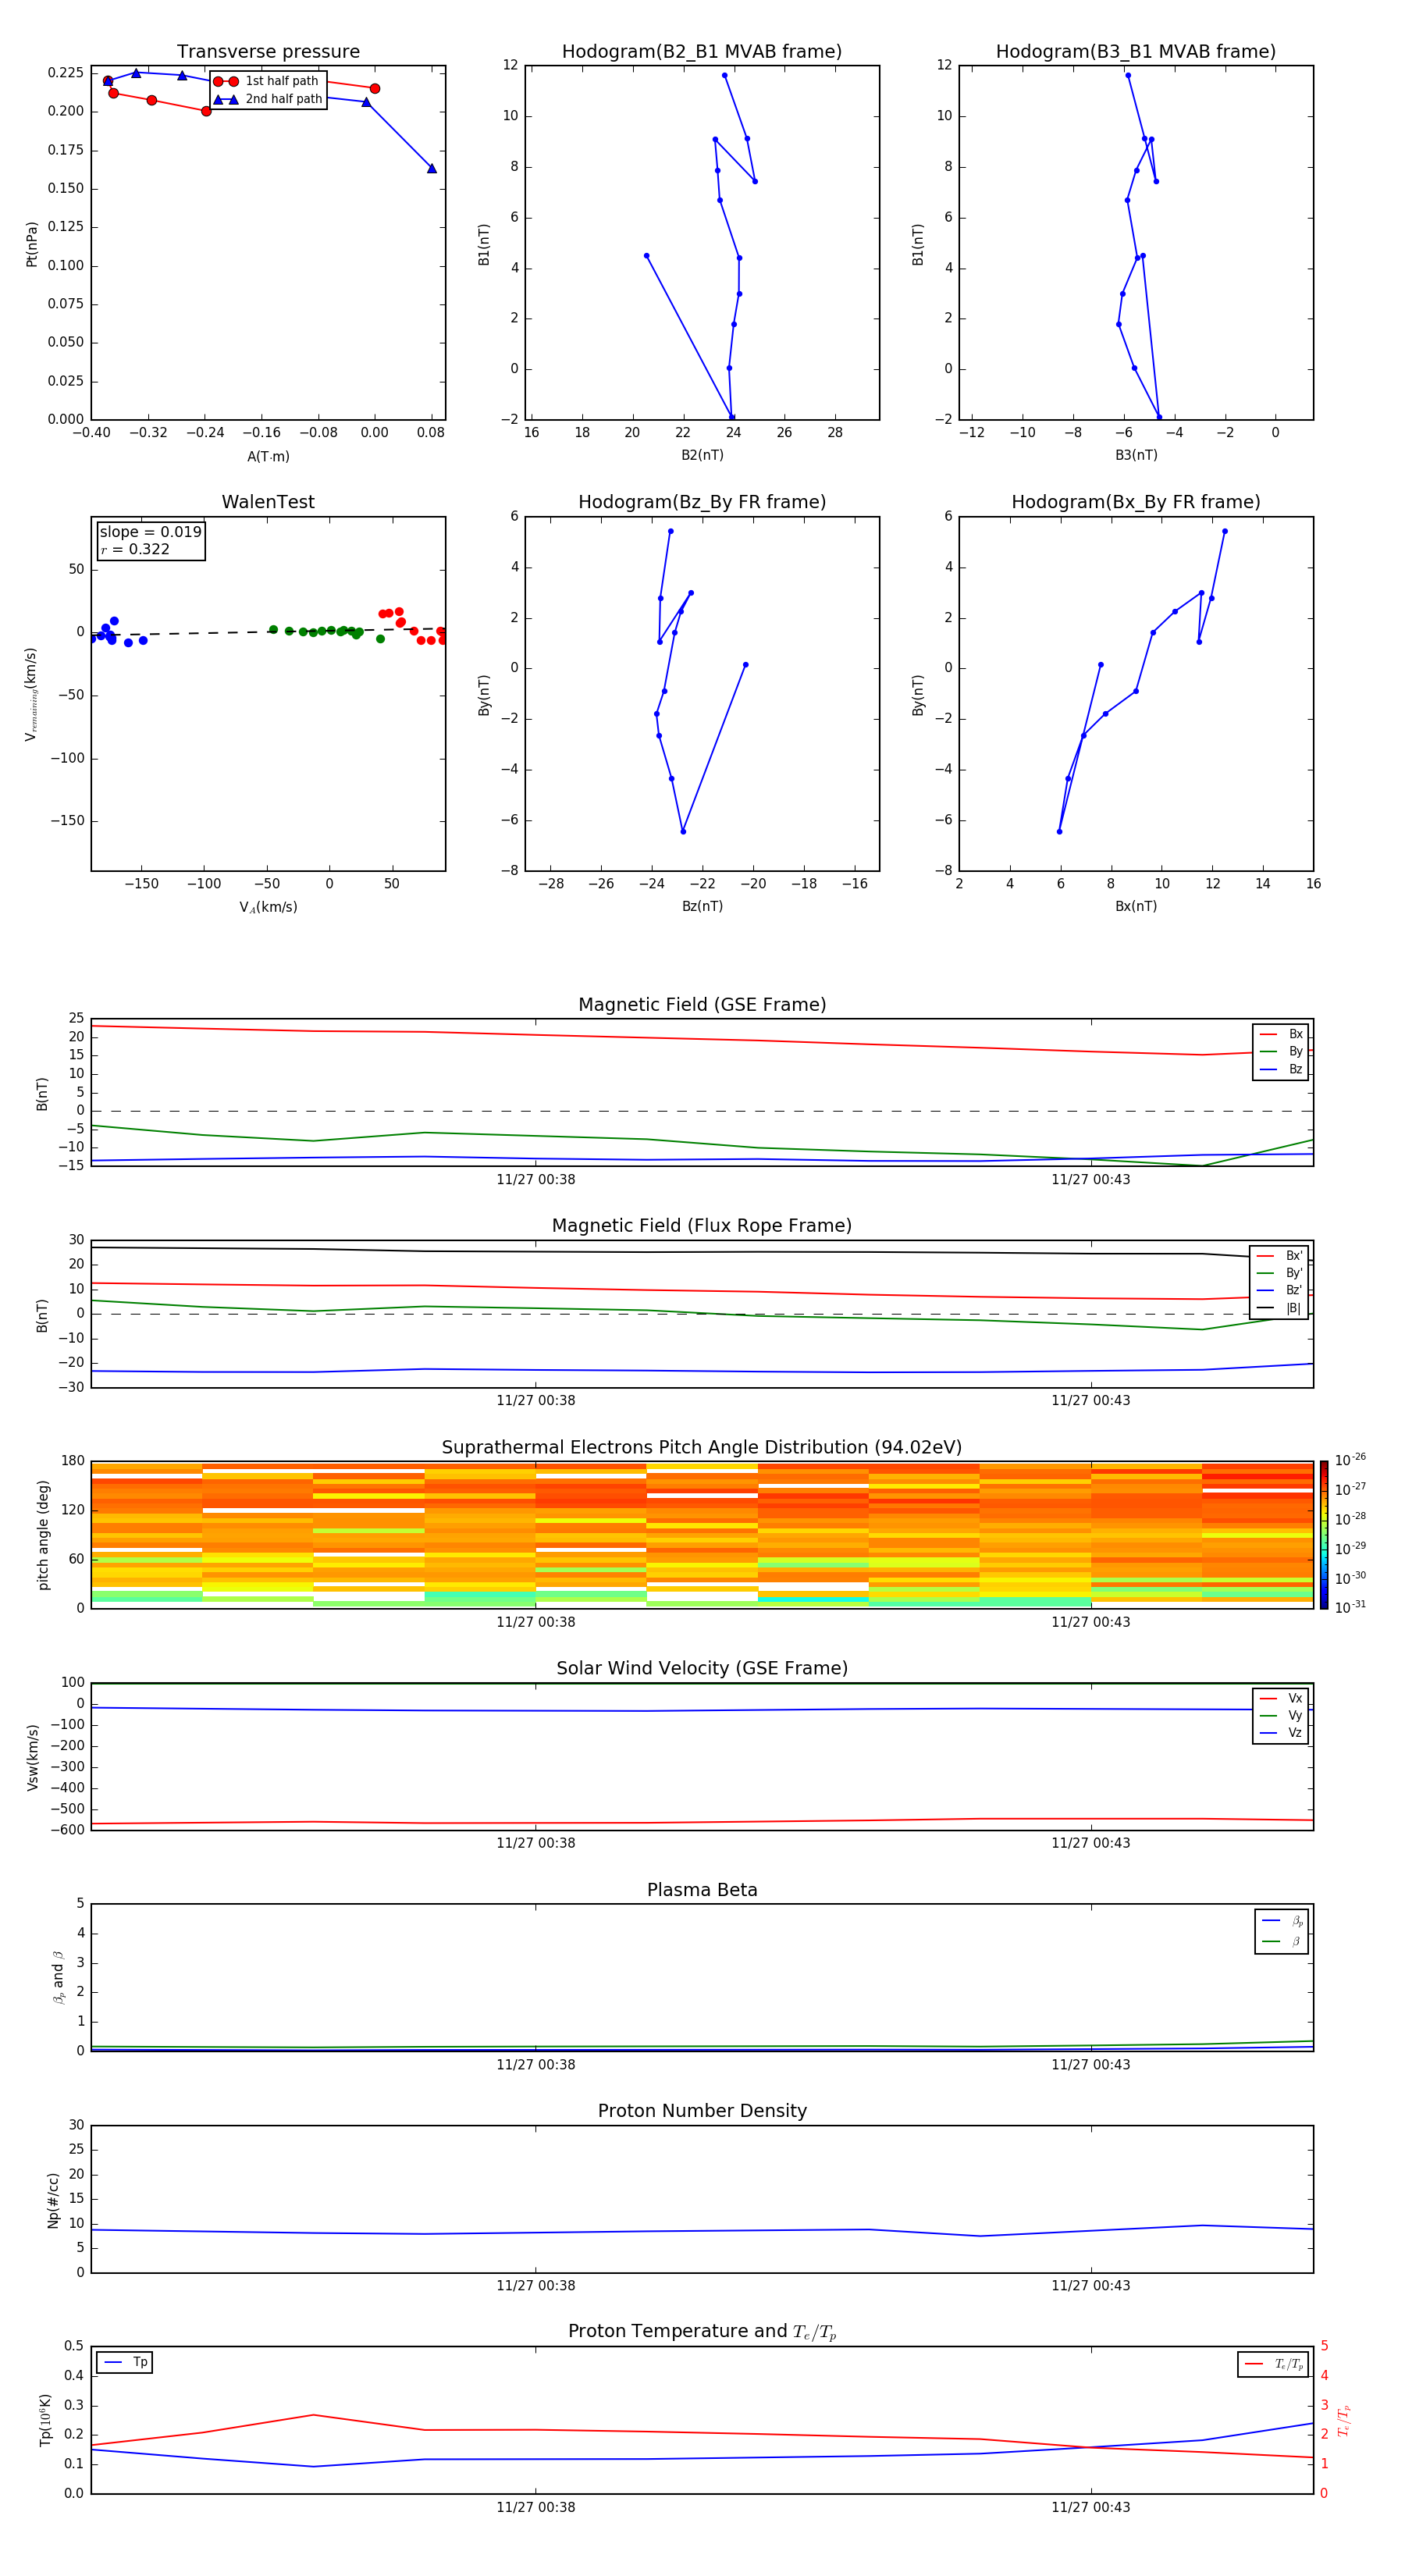Image resolution: width=1405 pixels, height=2576 pixels.
Task: Click '11/27 00:43' tick under GSE magnetic field
Action: [x=1091, y=1179]
